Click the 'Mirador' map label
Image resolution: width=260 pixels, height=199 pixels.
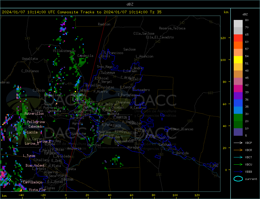pyautogui.click(x=133, y=147)
